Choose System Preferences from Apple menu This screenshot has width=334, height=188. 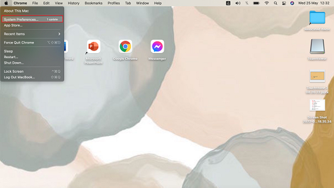point(32,19)
